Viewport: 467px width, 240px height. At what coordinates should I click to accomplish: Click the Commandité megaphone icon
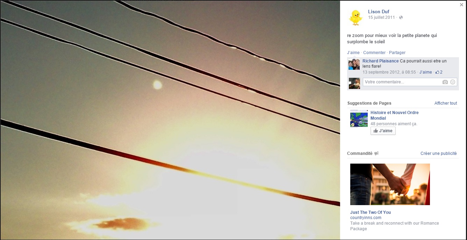pos(376,153)
